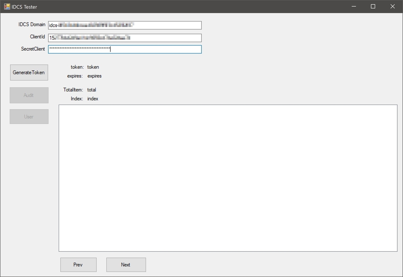Click the 'token:' label
The width and height of the screenshot is (403, 277).
(x=78, y=67)
